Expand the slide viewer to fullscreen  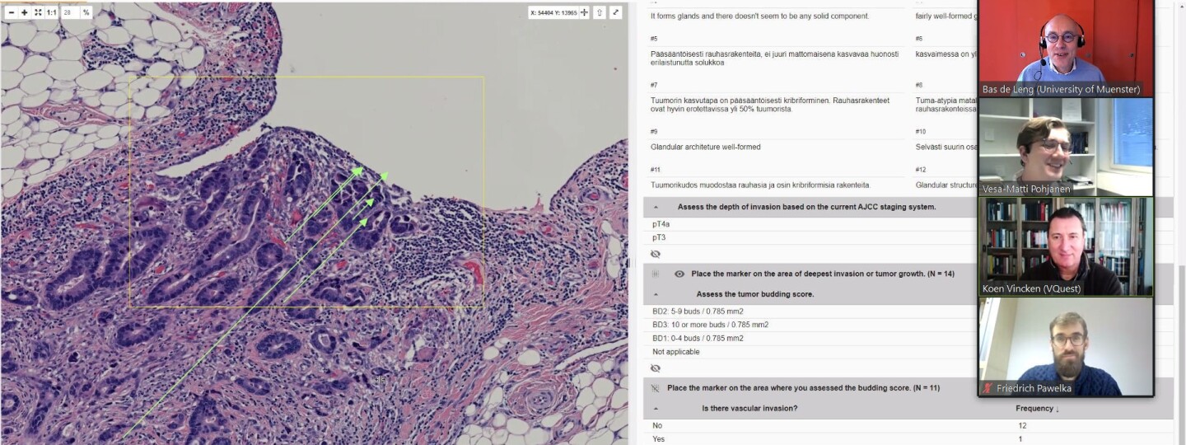click(x=615, y=12)
